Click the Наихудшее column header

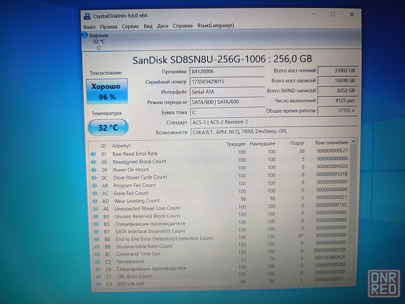click(262, 143)
